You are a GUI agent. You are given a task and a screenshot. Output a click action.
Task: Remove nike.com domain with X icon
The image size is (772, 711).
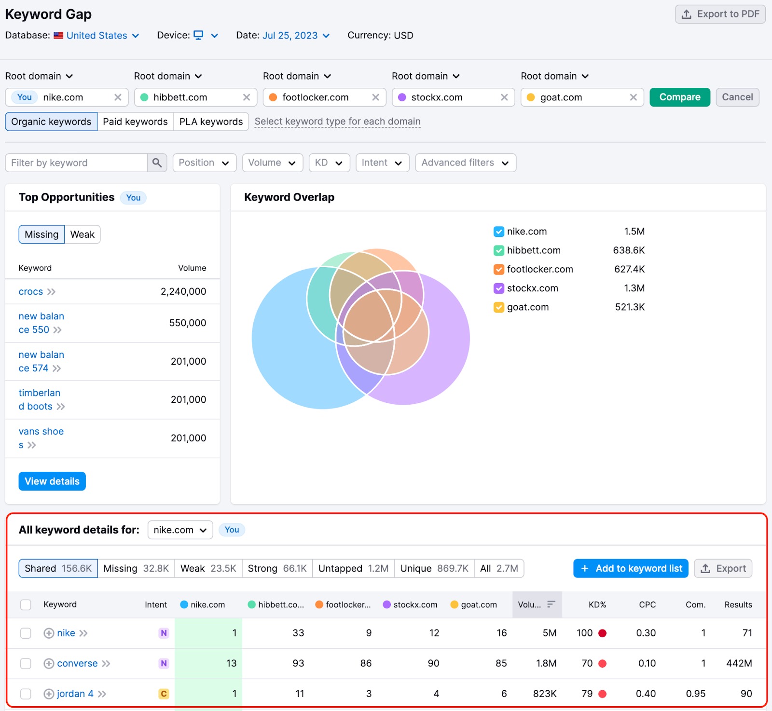(x=118, y=97)
